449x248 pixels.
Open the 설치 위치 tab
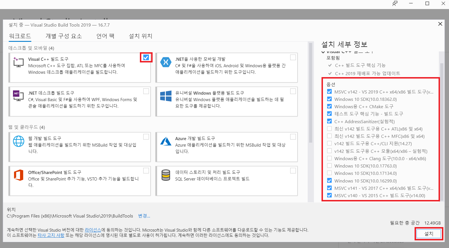point(140,36)
